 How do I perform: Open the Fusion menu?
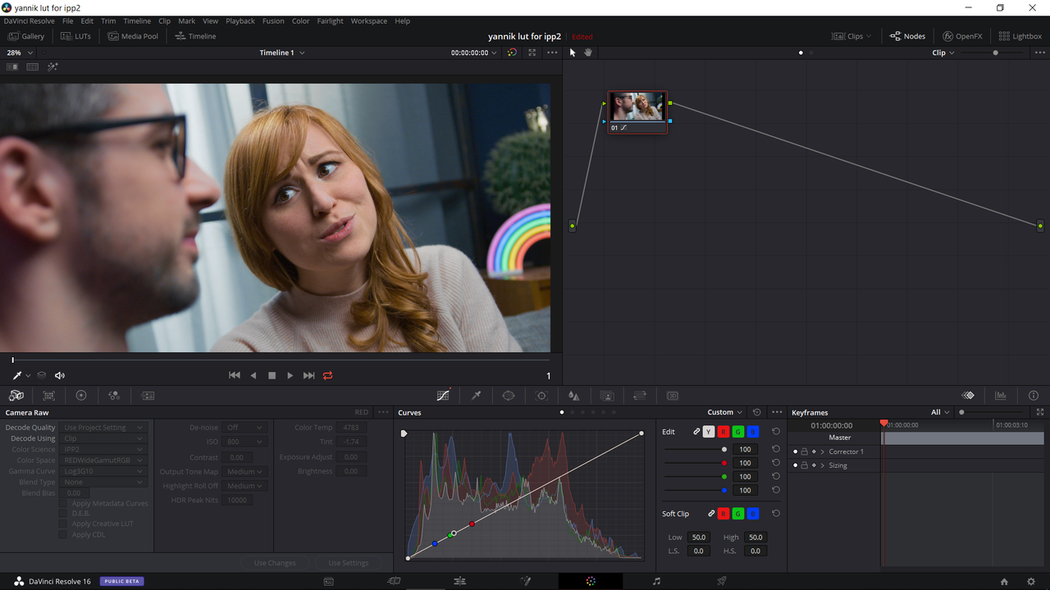[273, 21]
